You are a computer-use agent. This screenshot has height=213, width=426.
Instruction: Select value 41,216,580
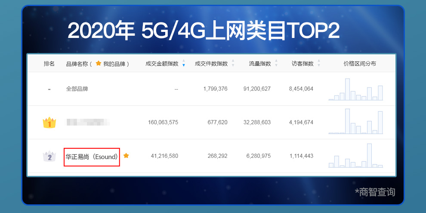pyautogui.click(x=164, y=156)
